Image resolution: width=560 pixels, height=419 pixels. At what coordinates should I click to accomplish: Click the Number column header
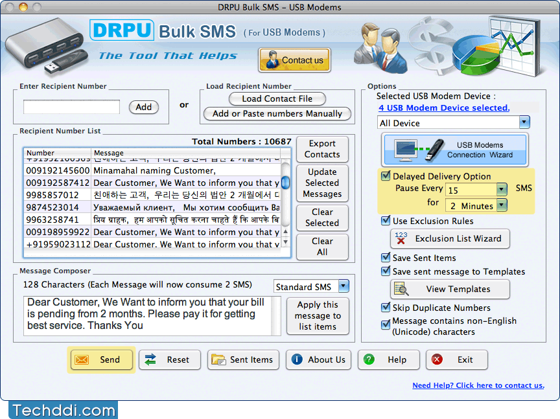point(57,153)
